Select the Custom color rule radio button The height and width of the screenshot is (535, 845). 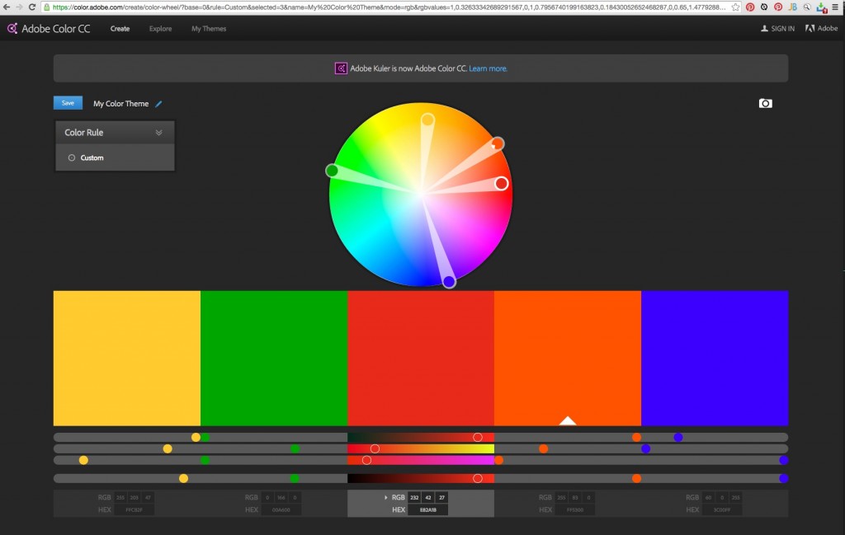click(x=72, y=157)
